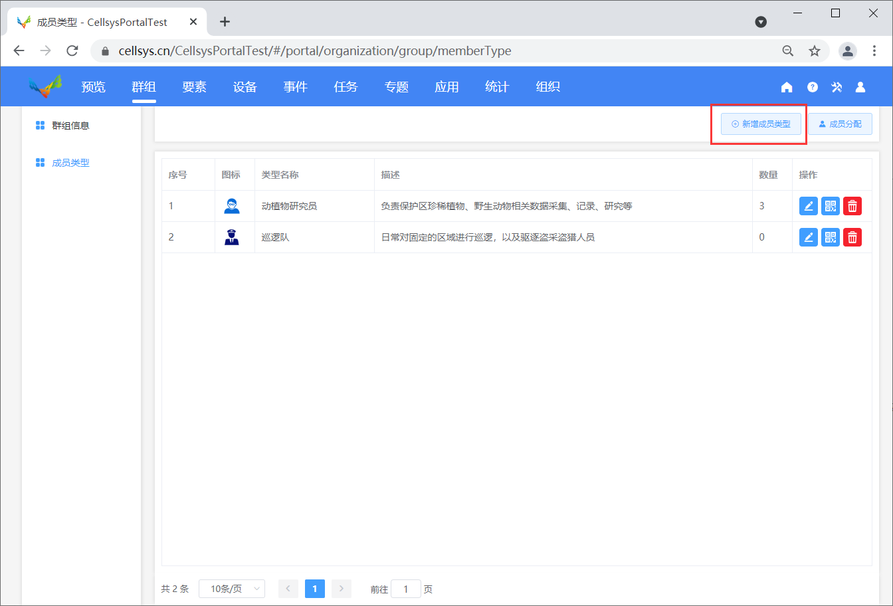The height and width of the screenshot is (606, 893).
Task: Open the 统计 menu
Action: point(498,87)
